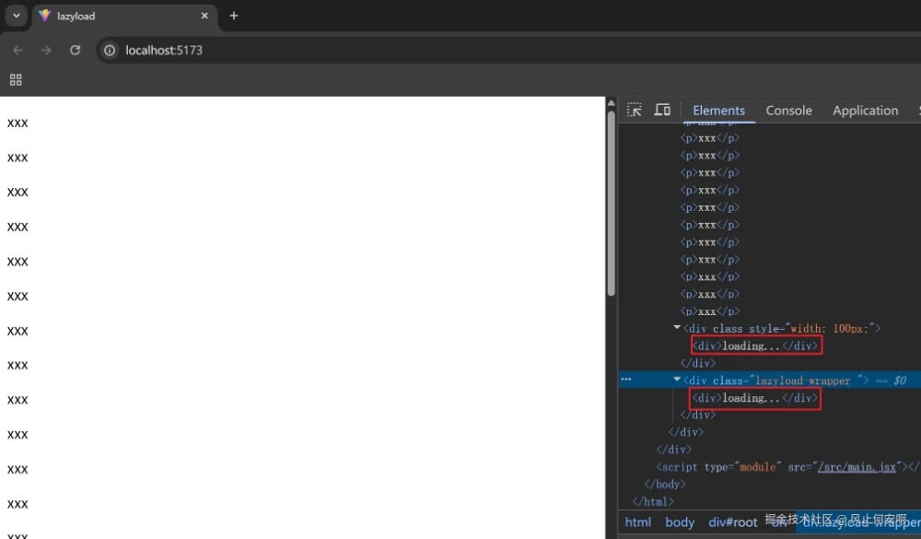Close the lazyload browser tab
921x539 pixels.
coord(204,16)
